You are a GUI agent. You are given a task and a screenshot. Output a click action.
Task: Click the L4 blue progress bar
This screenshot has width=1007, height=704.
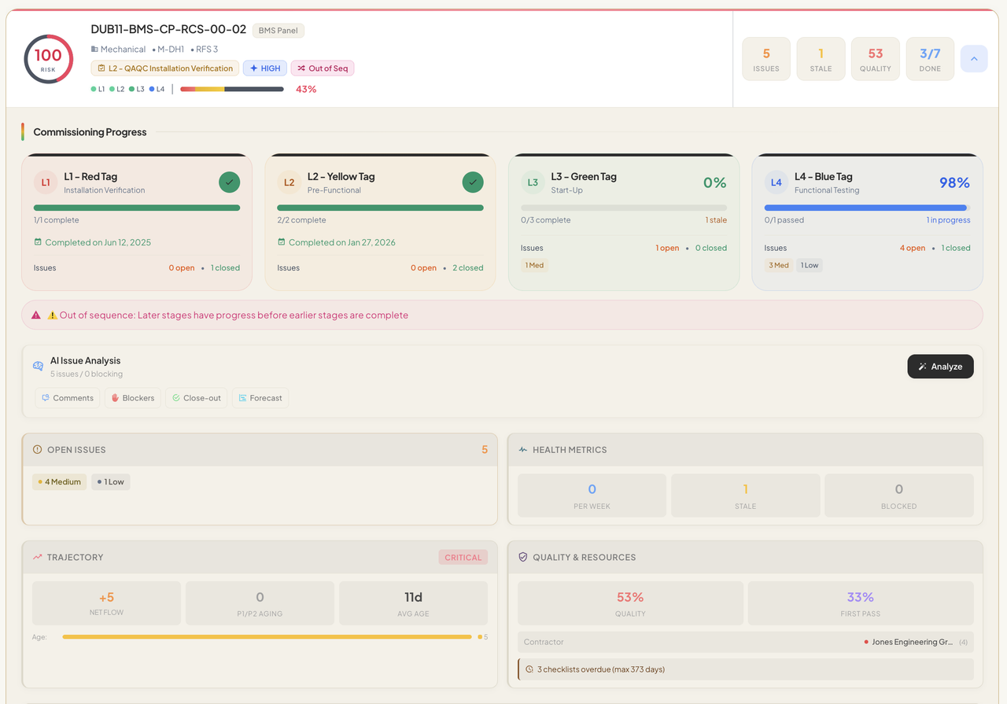[867, 208]
